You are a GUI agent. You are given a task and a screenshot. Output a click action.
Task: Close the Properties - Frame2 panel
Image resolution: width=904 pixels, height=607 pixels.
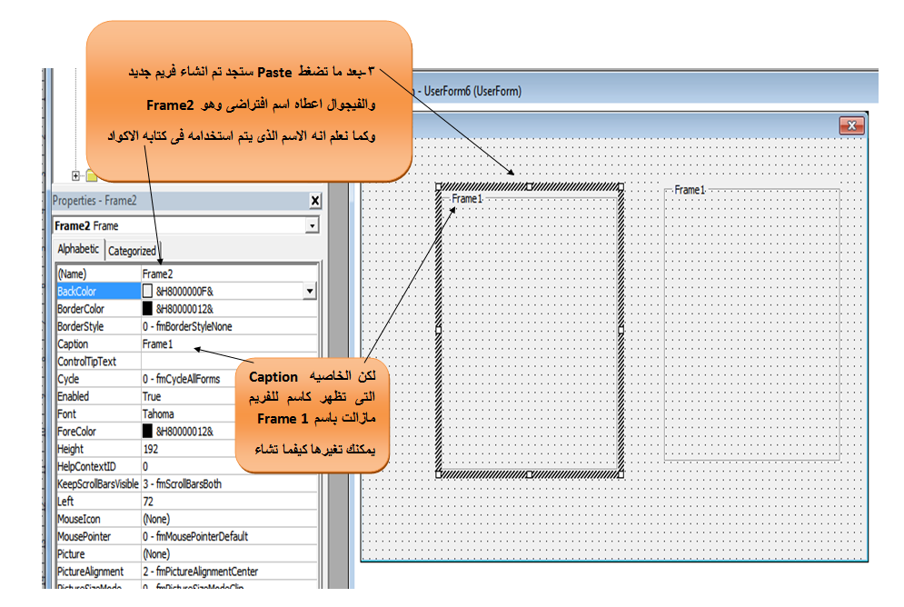click(314, 201)
